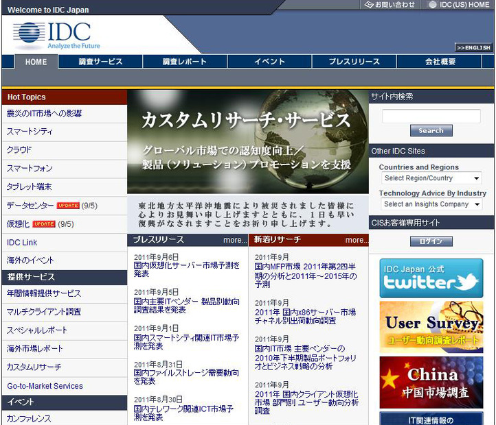Go to IDC (US) HOME

pyautogui.click(x=459, y=5)
